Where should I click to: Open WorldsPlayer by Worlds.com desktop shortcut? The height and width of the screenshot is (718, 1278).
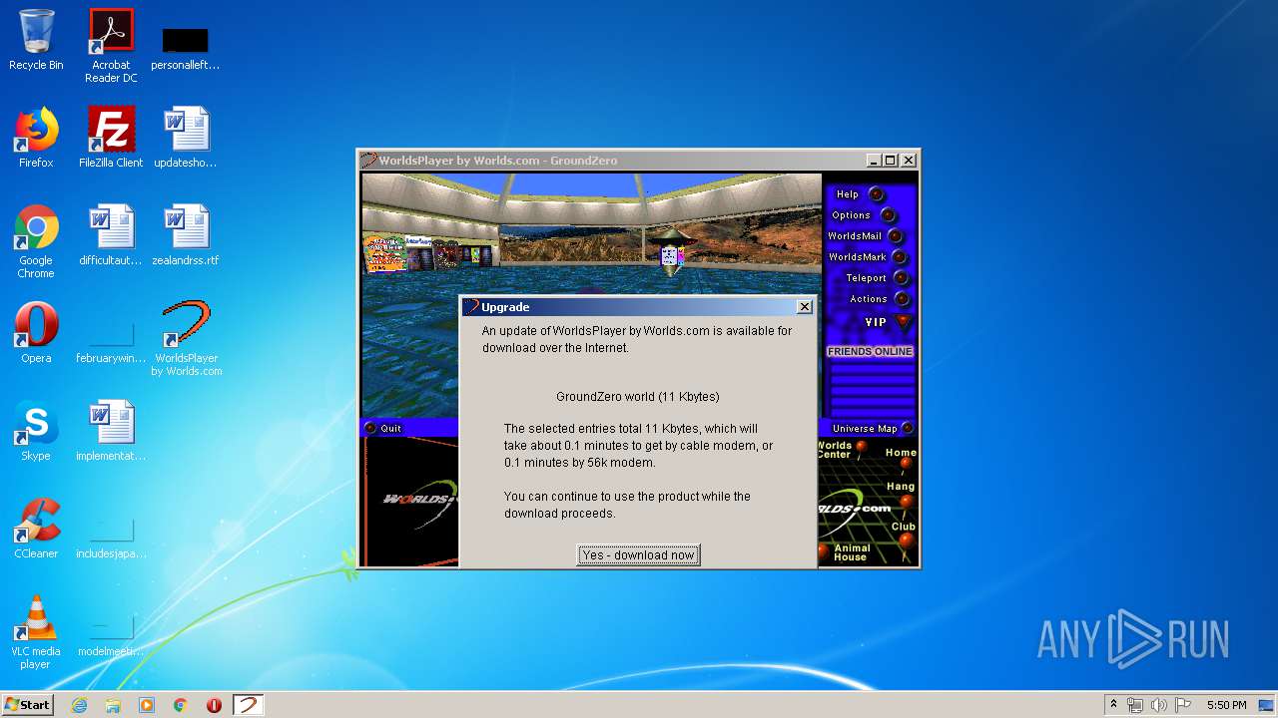(x=186, y=339)
